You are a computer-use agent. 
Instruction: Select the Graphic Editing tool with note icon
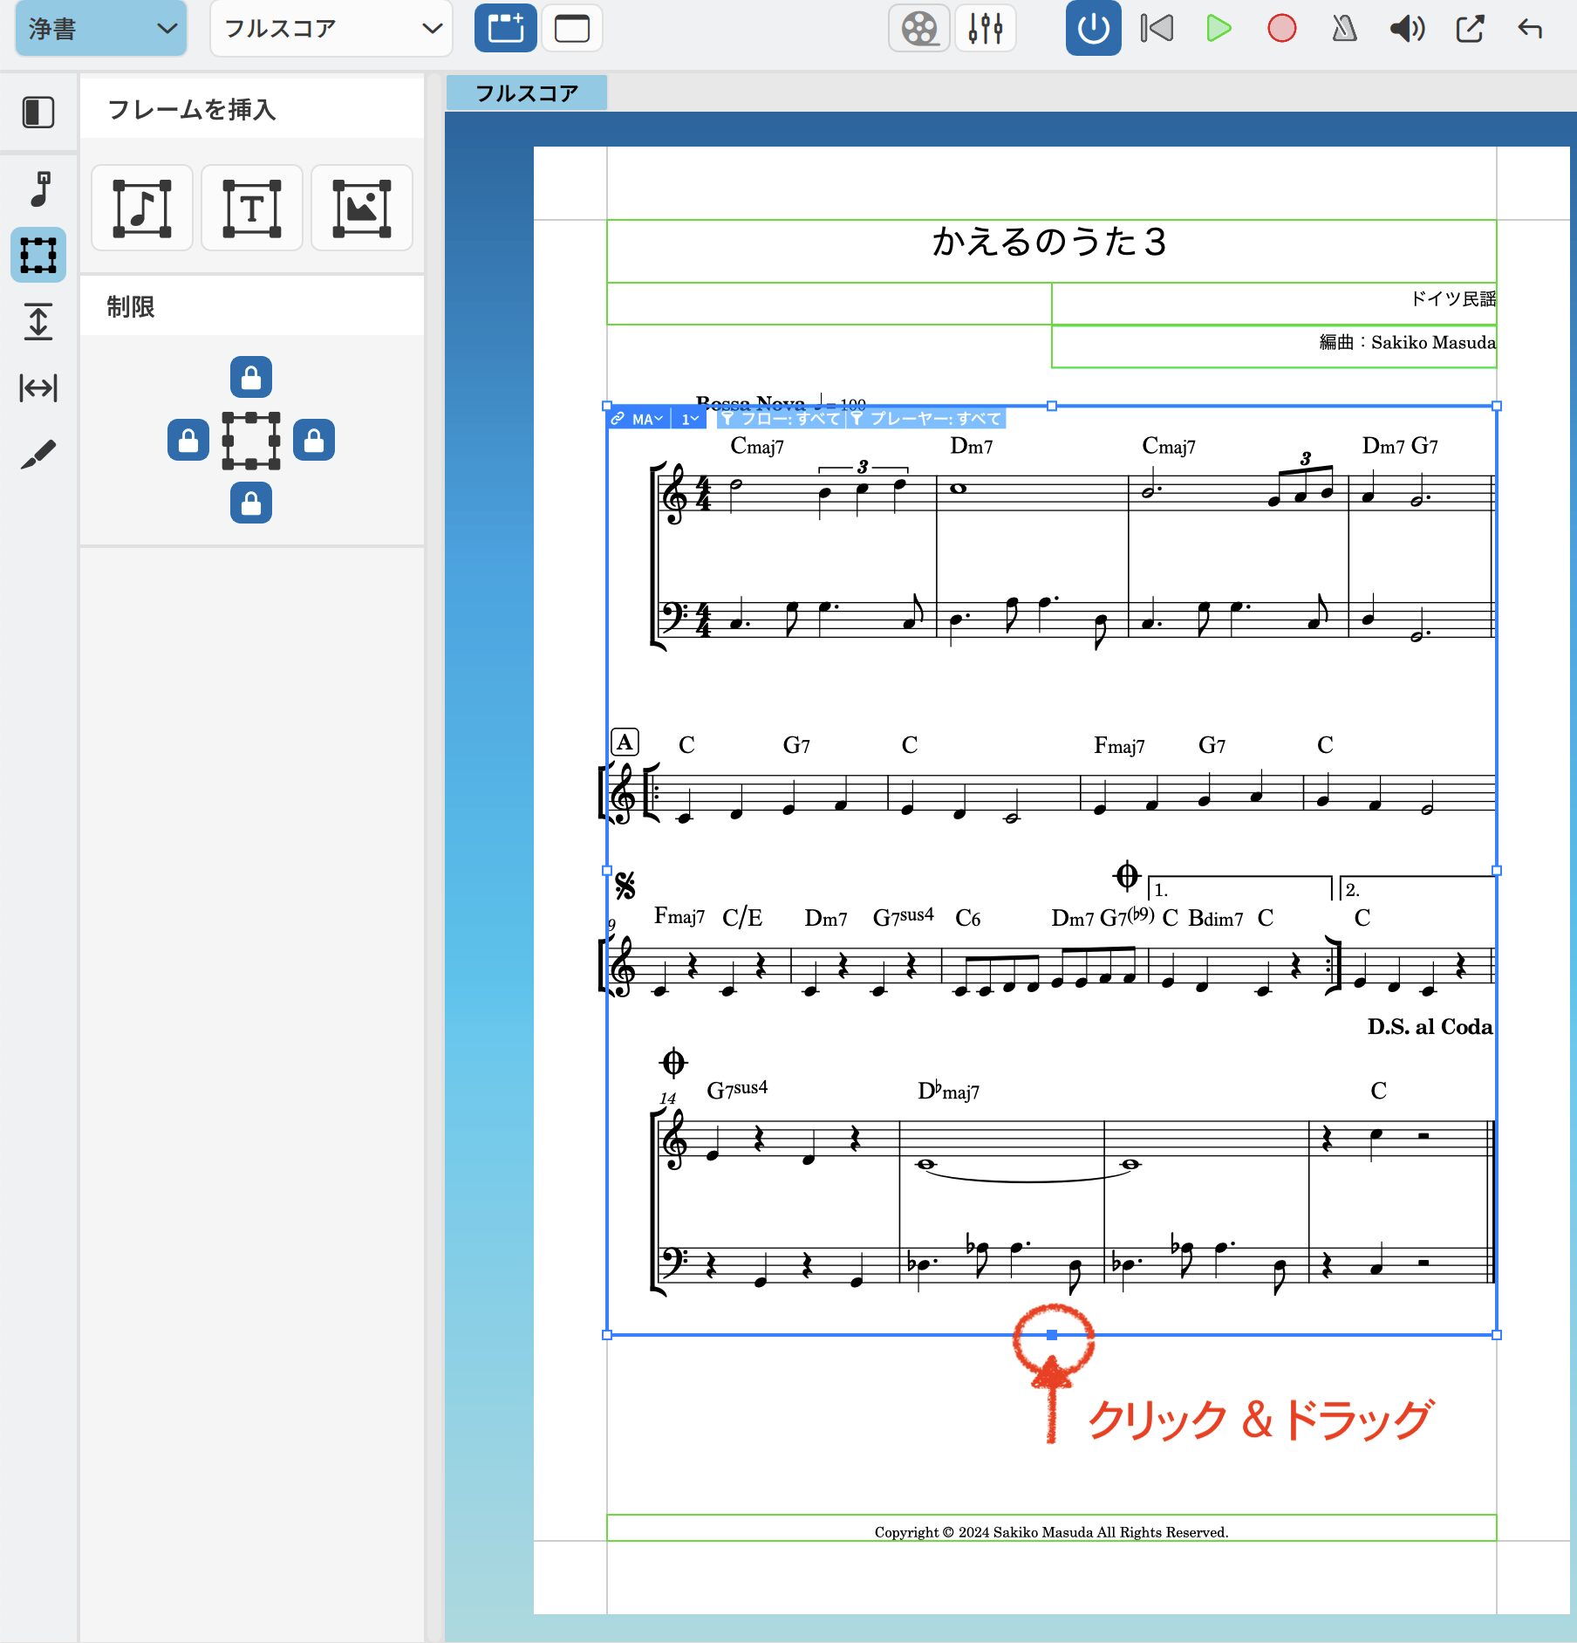38,188
